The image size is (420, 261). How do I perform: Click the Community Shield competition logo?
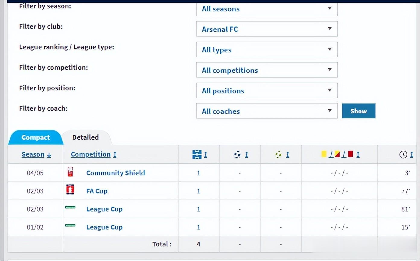coord(70,172)
